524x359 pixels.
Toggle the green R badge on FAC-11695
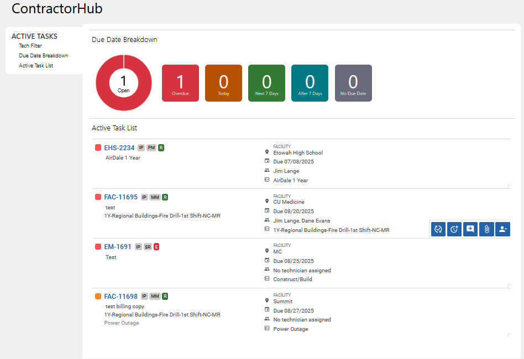[x=164, y=197]
